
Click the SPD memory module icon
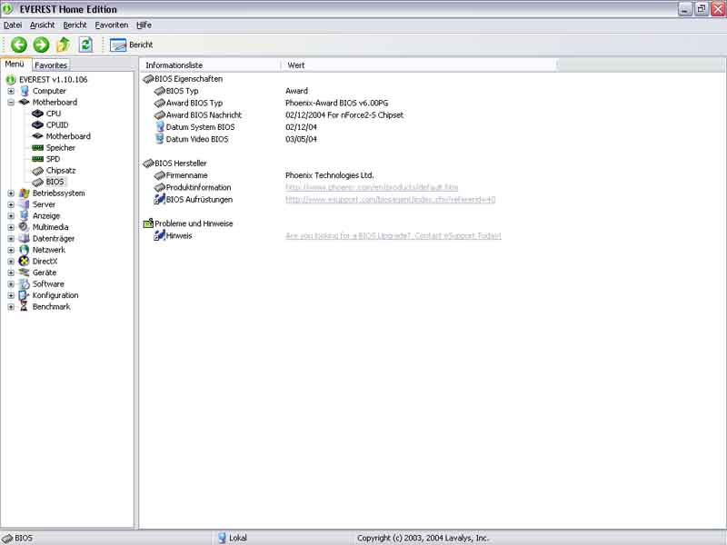pos(37,159)
